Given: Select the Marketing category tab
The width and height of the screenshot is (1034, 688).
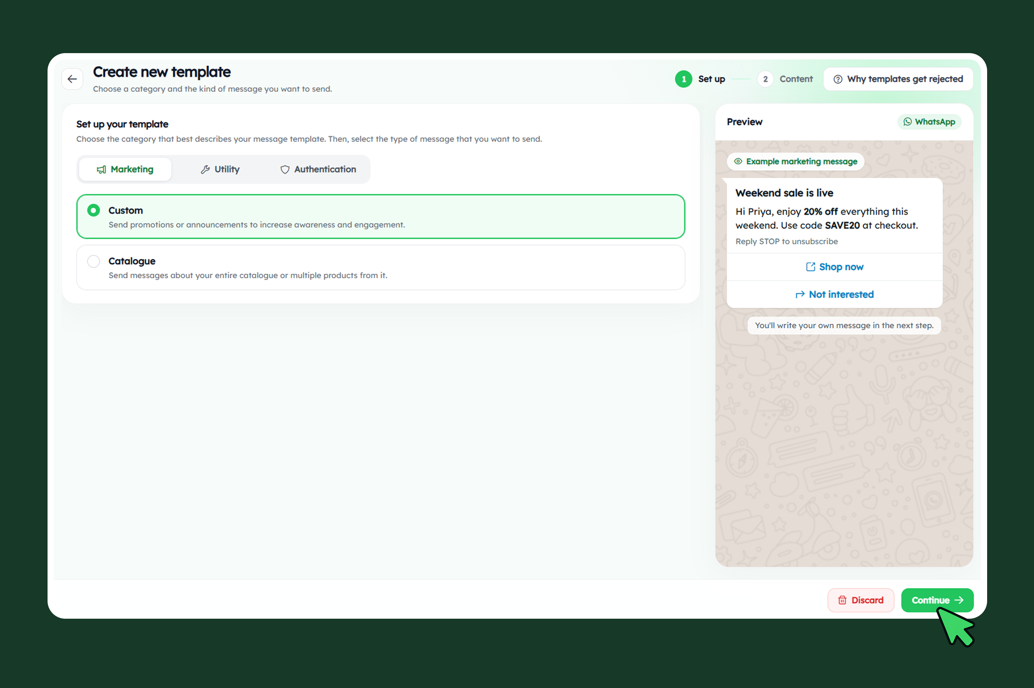Looking at the screenshot, I should point(125,169).
